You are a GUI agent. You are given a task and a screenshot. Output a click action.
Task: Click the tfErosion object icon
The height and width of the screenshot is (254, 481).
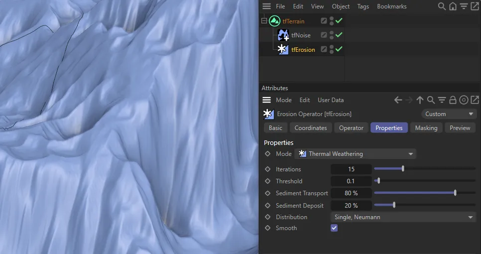[x=283, y=49]
